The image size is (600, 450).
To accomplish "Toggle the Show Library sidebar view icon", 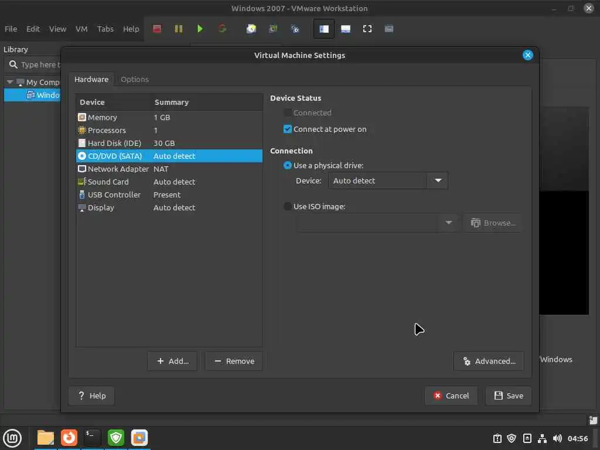I will tap(323, 29).
